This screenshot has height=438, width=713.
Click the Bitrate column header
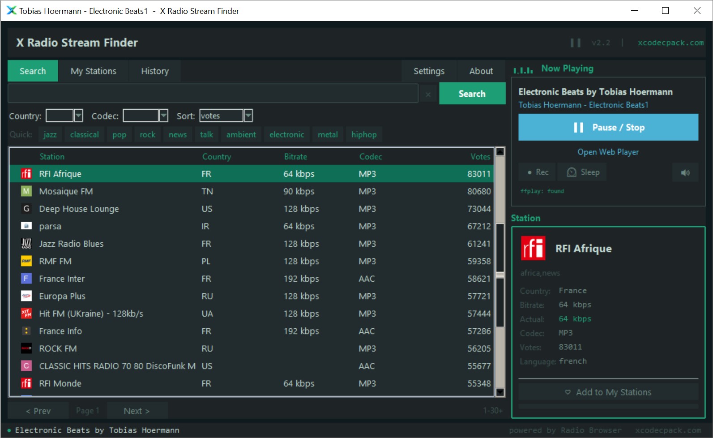point(296,156)
